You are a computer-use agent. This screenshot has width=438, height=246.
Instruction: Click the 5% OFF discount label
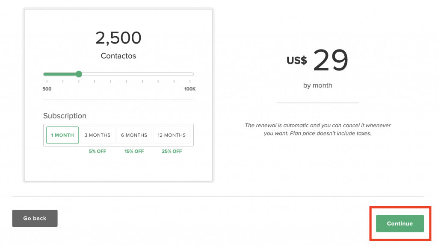98,151
